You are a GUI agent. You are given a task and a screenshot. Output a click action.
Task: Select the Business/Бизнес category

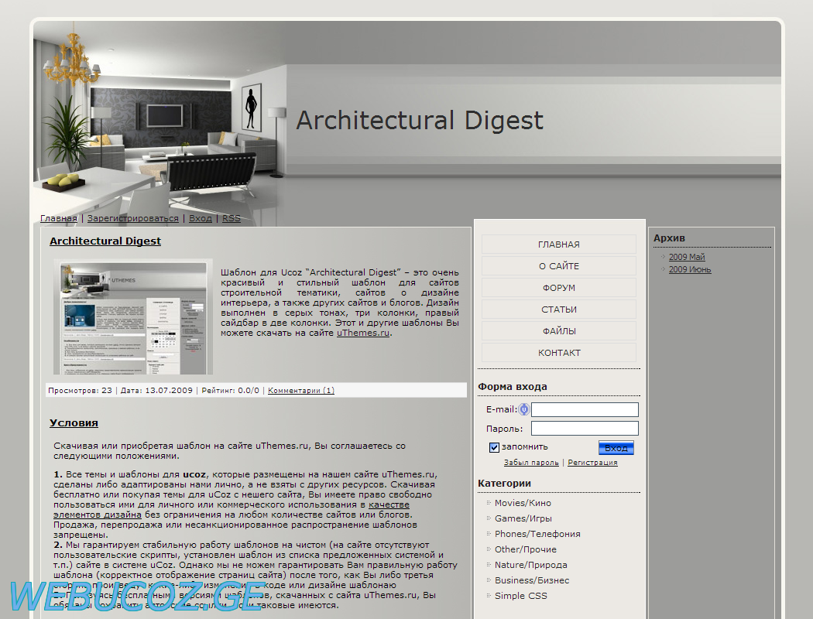pos(531,580)
